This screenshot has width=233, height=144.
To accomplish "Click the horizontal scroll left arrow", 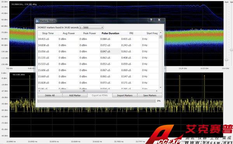I will click(39, 91).
